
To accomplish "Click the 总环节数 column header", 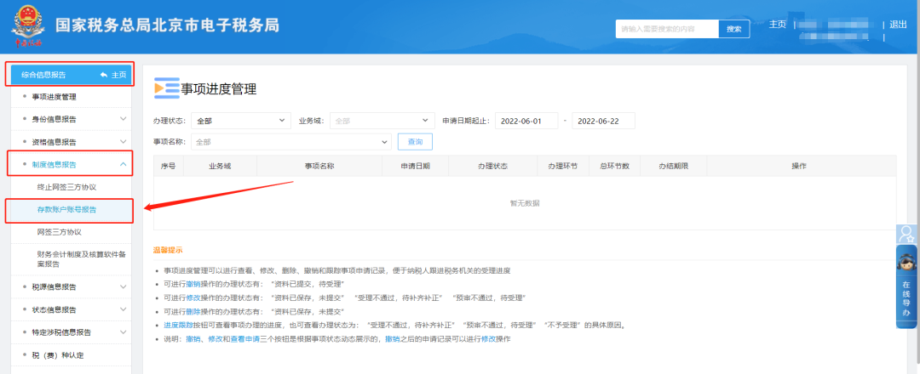I will [x=614, y=167].
